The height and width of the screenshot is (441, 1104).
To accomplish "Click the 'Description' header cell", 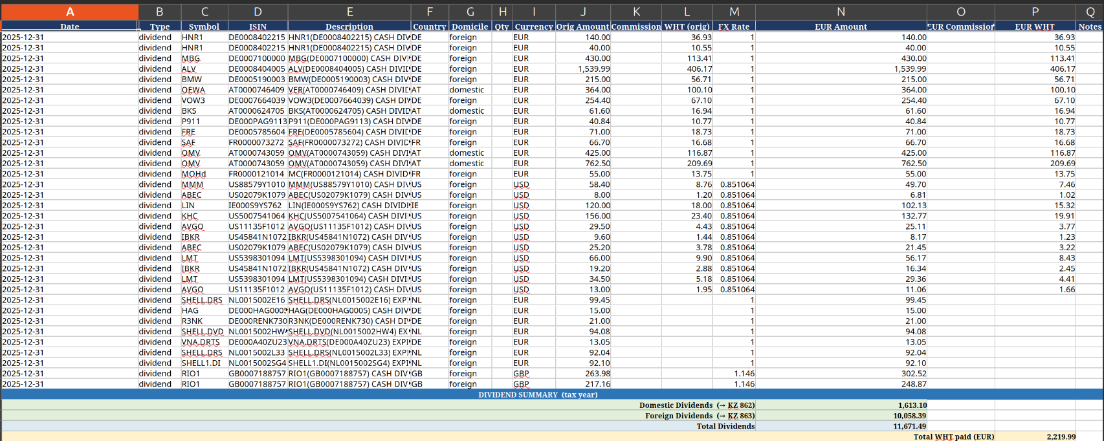I will 349,27.
